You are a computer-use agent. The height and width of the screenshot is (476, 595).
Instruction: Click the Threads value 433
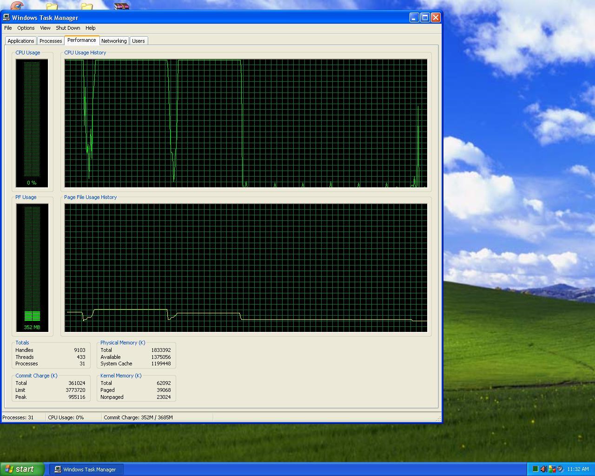pyautogui.click(x=81, y=357)
